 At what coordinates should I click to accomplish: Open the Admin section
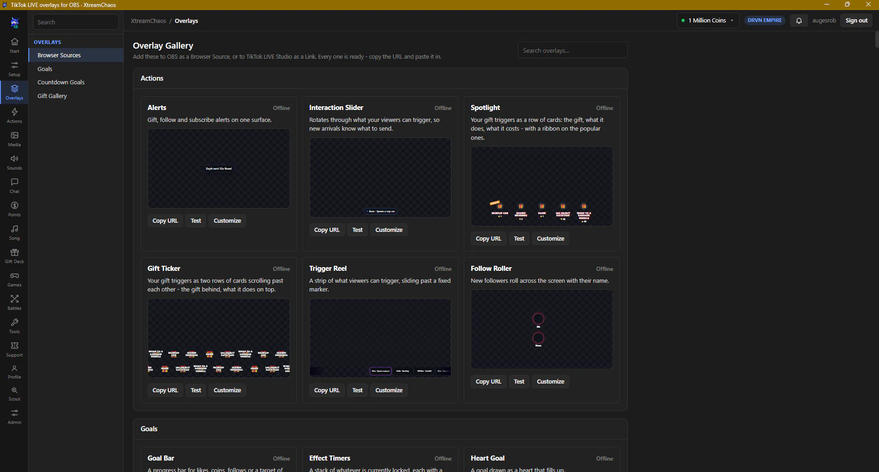click(14, 417)
